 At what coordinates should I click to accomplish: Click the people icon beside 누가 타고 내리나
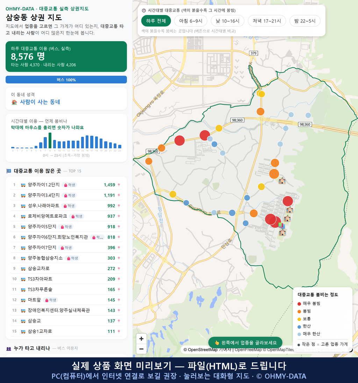point(9,348)
